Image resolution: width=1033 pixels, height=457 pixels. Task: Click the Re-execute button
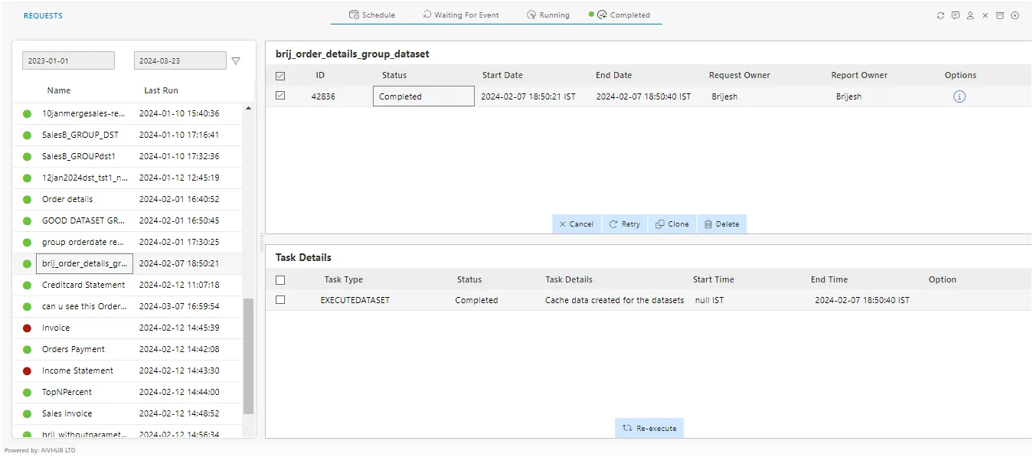pyautogui.click(x=649, y=428)
